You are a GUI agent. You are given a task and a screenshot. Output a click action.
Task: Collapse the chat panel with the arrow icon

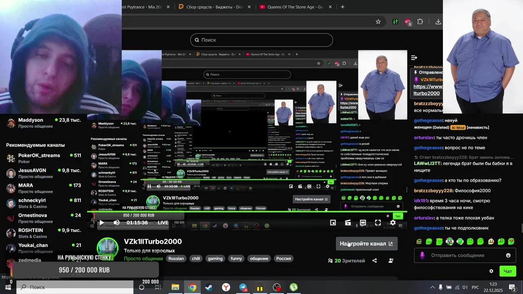[414, 58]
